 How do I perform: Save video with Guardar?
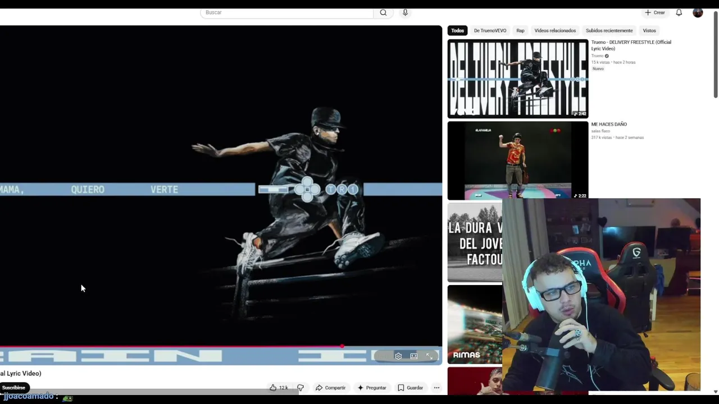point(411,388)
